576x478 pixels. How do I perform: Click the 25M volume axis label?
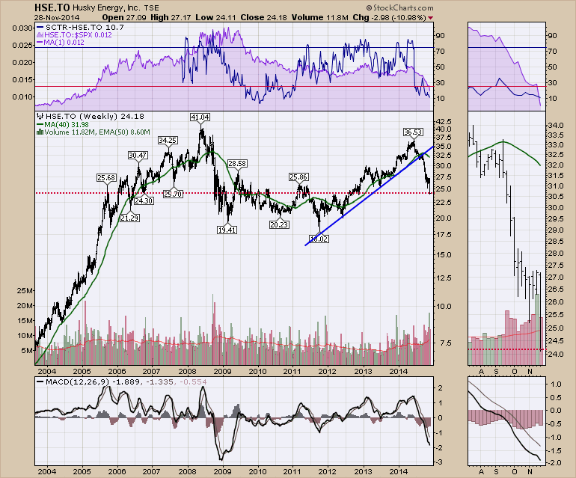click(x=25, y=291)
